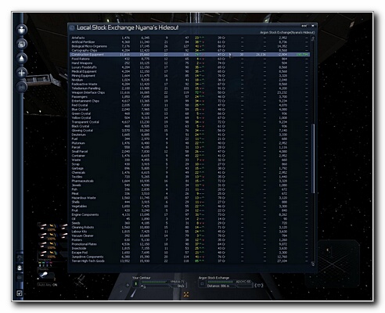The height and width of the screenshot is (313, 385).
Task: Click the upward triangle eject-style sidebar icon
Action: tap(22, 59)
